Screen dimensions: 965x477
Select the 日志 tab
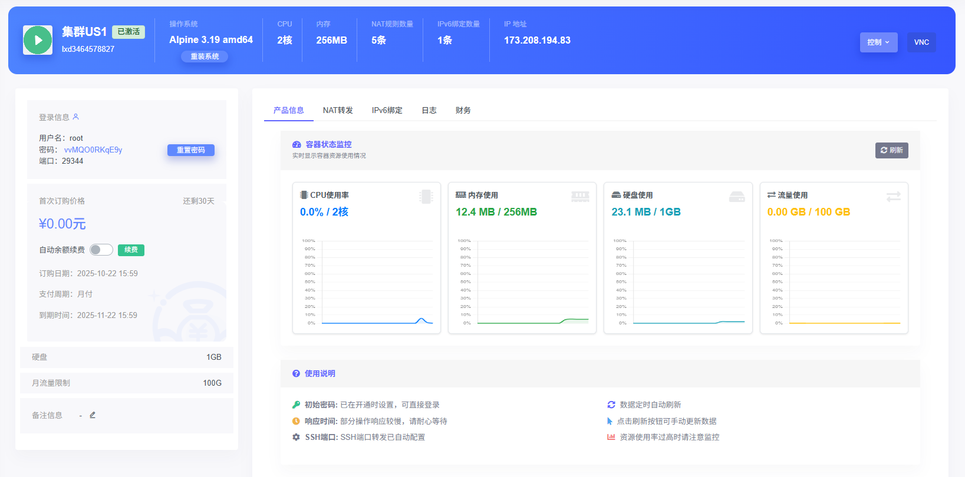429,110
